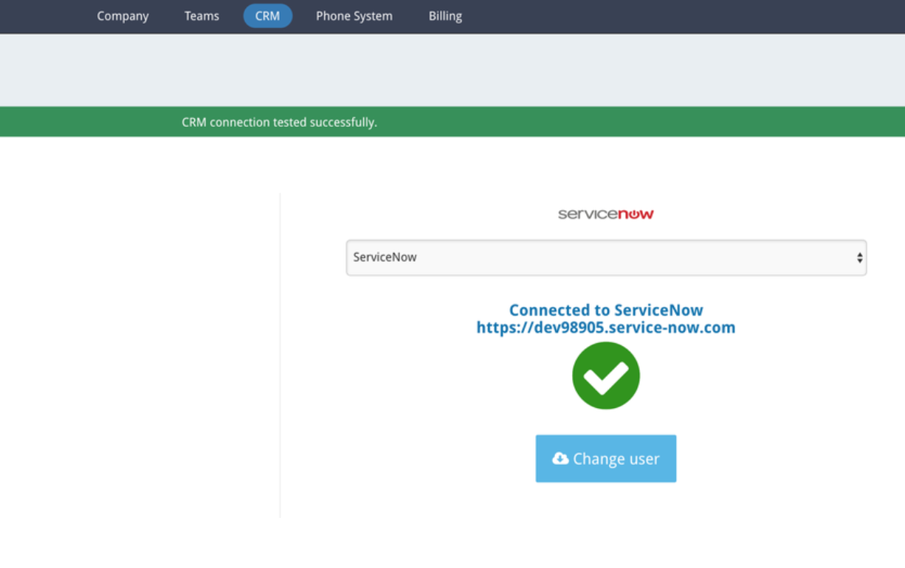The image size is (905, 568).
Task: Click the cloud icon on Change user button
Action: point(559,458)
